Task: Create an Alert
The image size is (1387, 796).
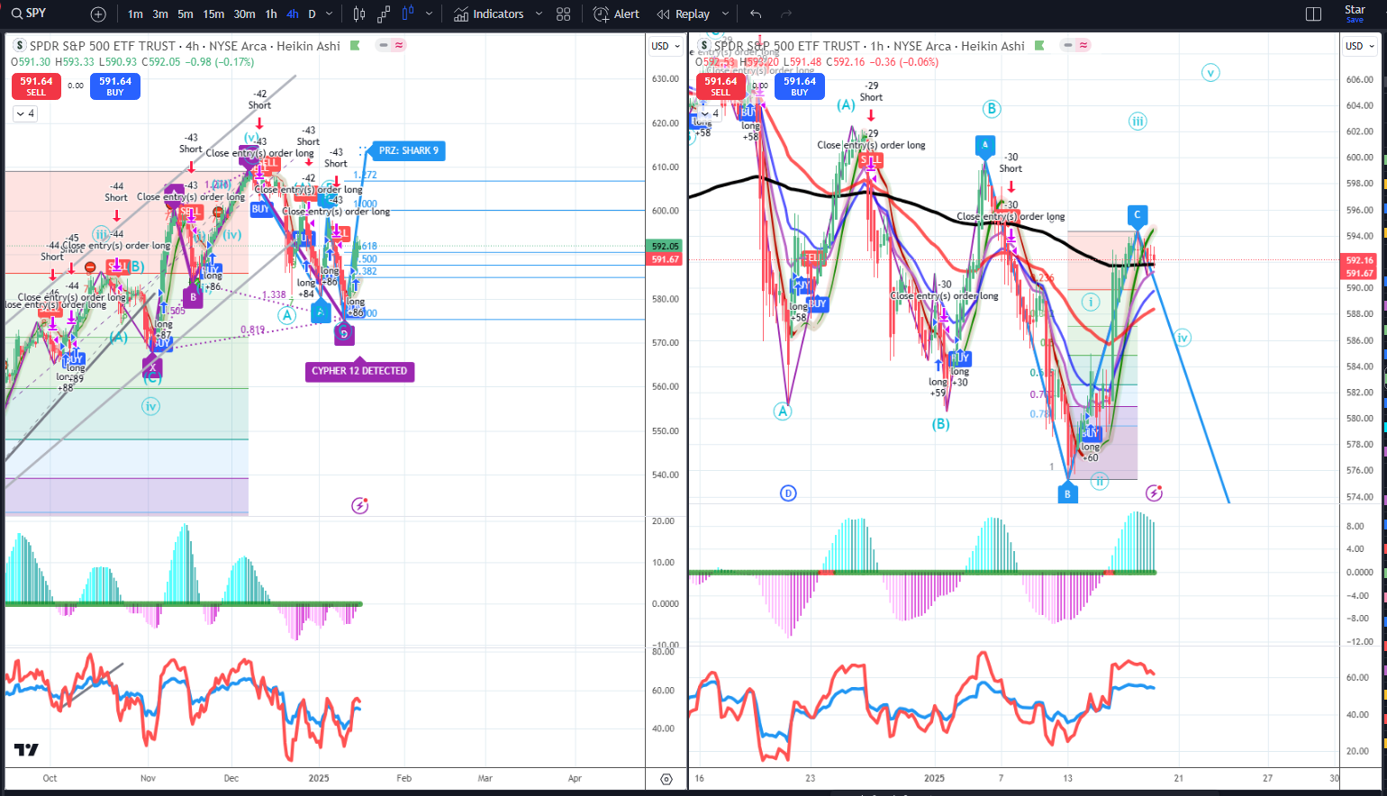Action: [616, 14]
